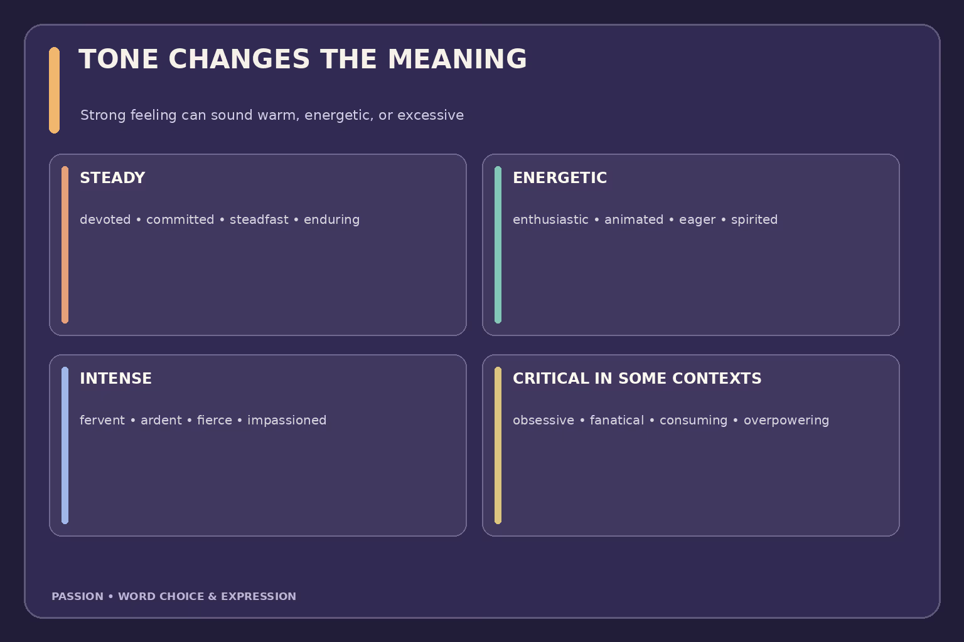Click the yellow accent bar in Critical card
Viewport: 964px width, 642px height.
[498, 446]
